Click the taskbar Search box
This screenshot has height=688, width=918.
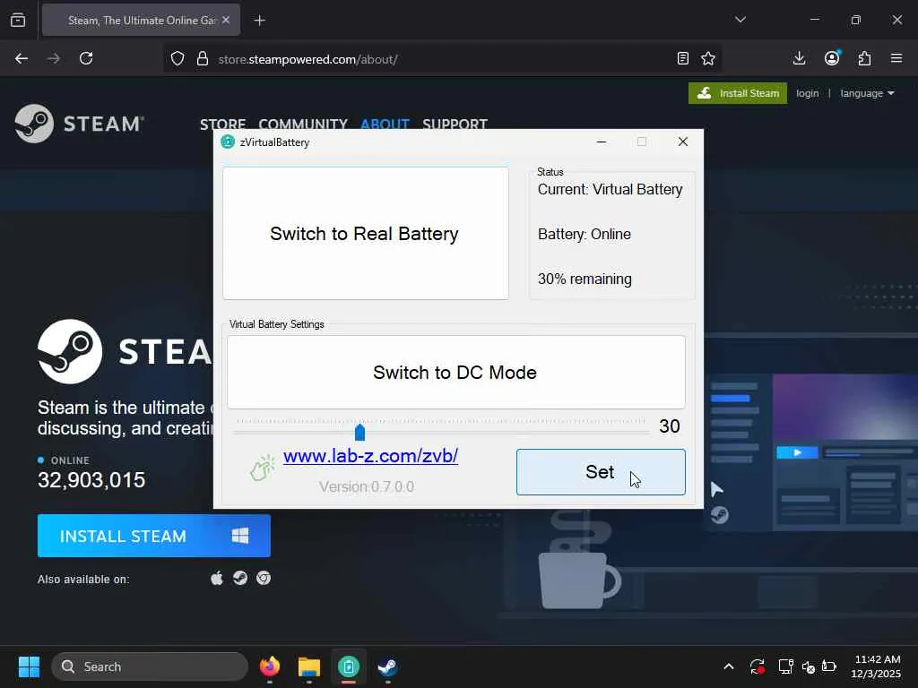150,666
